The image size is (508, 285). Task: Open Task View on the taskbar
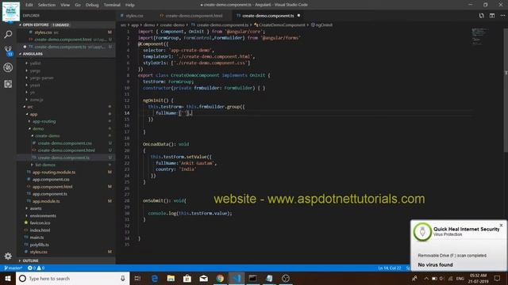pos(137,278)
